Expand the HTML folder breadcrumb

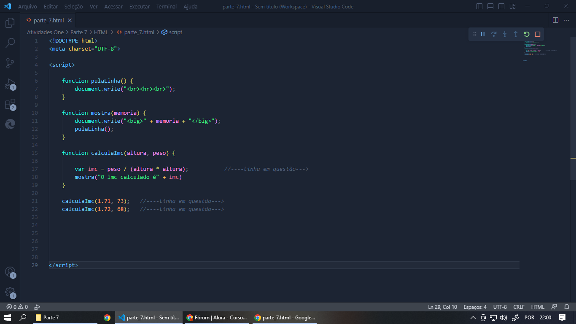101,32
